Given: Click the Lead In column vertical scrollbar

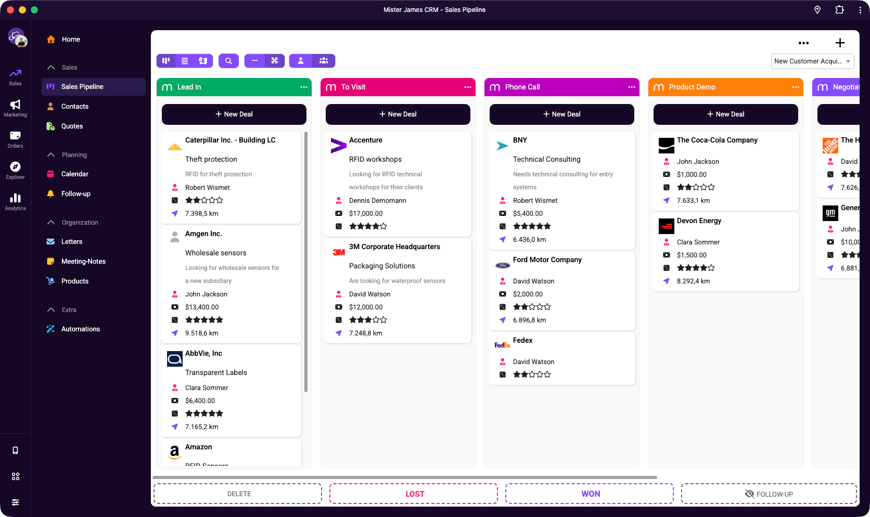Looking at the screenshot, I should (306, 262).
